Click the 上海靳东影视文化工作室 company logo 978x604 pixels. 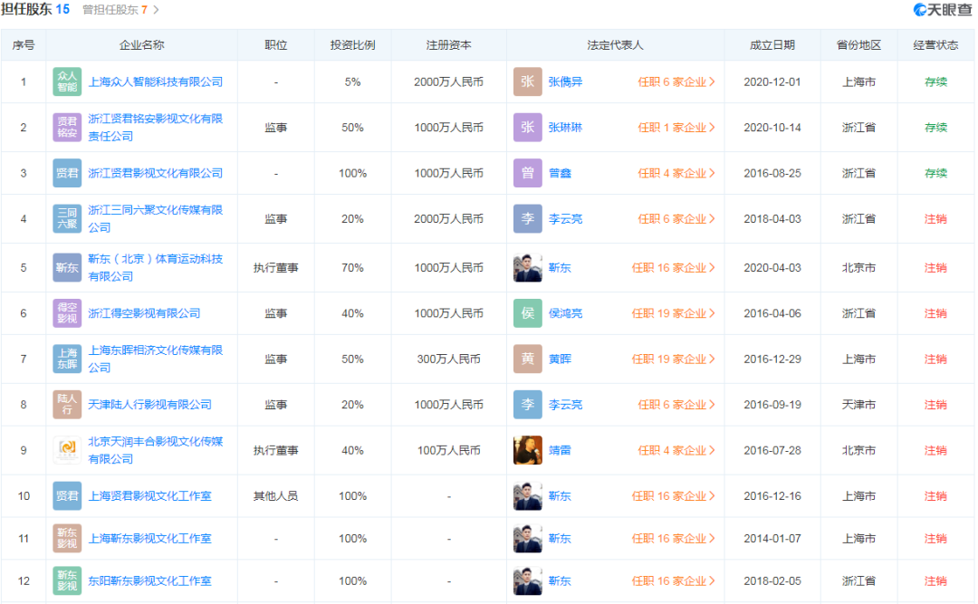pyautogui.click(x=67, y=539)
